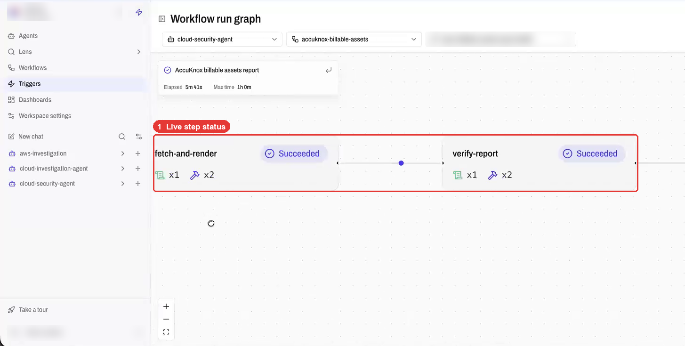Click the hammer tool icon on verify-report

pos(492,175)
